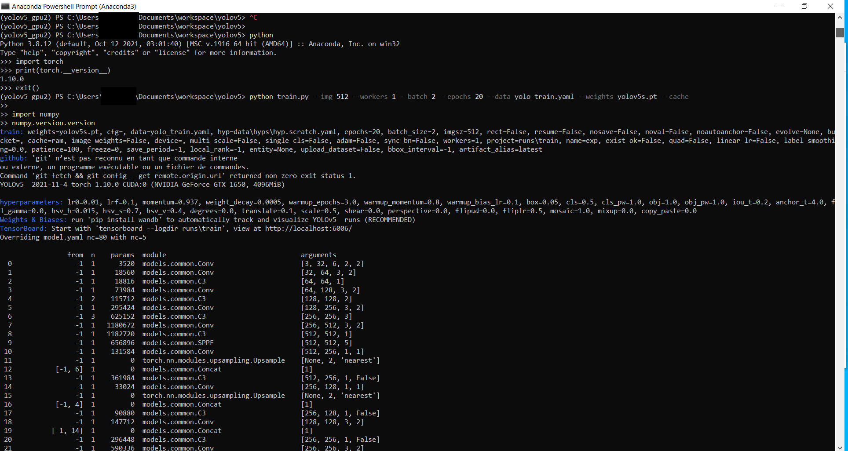Screen dimensions: 848x451
Task: Click the Anaconda Prompt icon in title bar
Action: (x=5, y=6)
